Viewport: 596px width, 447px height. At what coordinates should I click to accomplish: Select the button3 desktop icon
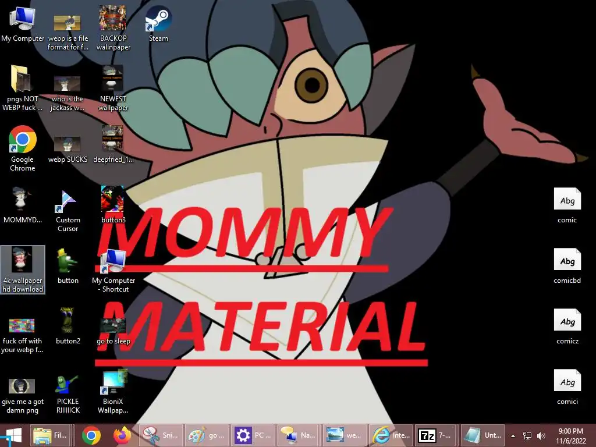click(113, 205)
